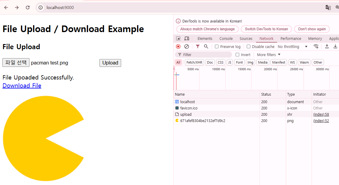Filter requests by Manifest type
Viewport: 339px width, 185px height.
point(279,62)
